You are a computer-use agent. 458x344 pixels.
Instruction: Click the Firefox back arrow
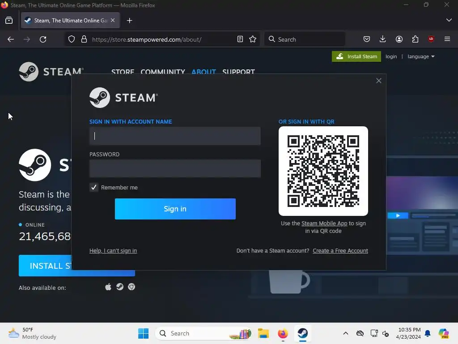tap(11, 39)
